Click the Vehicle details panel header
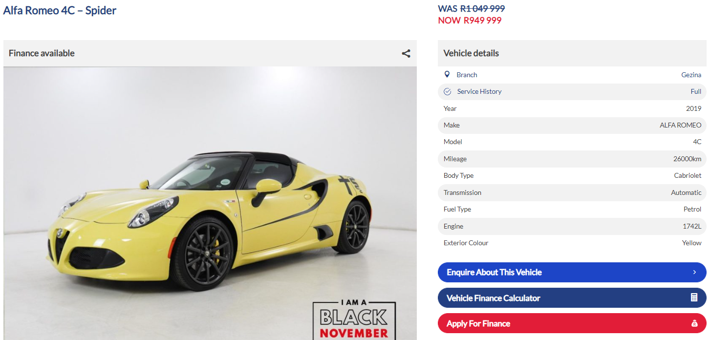The width and height of the screenshot is (710, 340). (572, 53)
